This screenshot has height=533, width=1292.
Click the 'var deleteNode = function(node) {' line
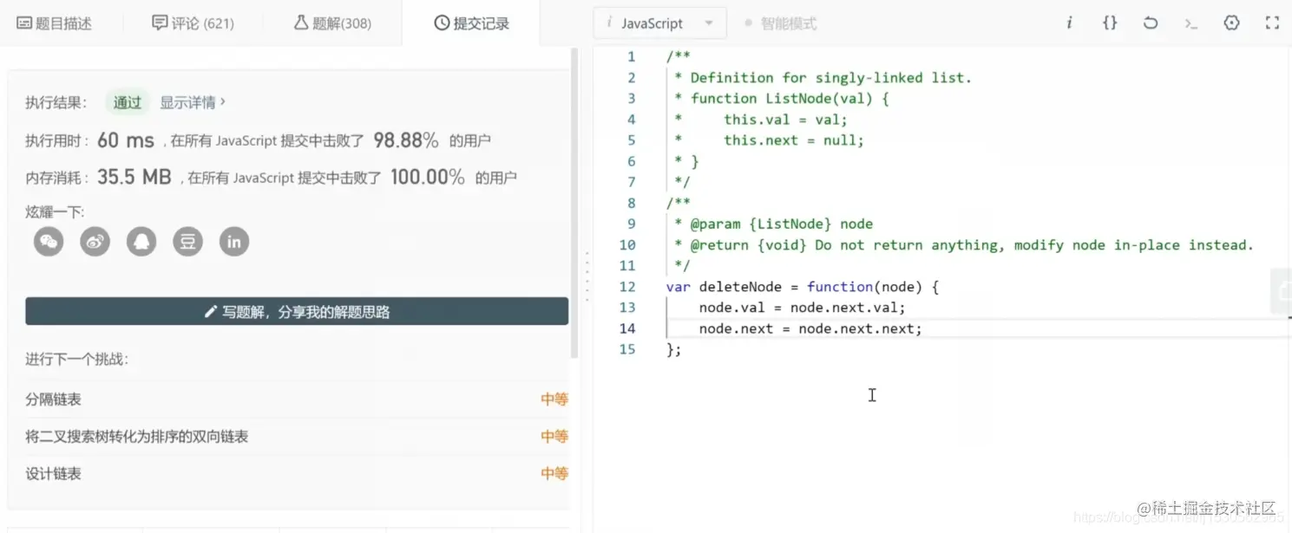click(803, 287)
